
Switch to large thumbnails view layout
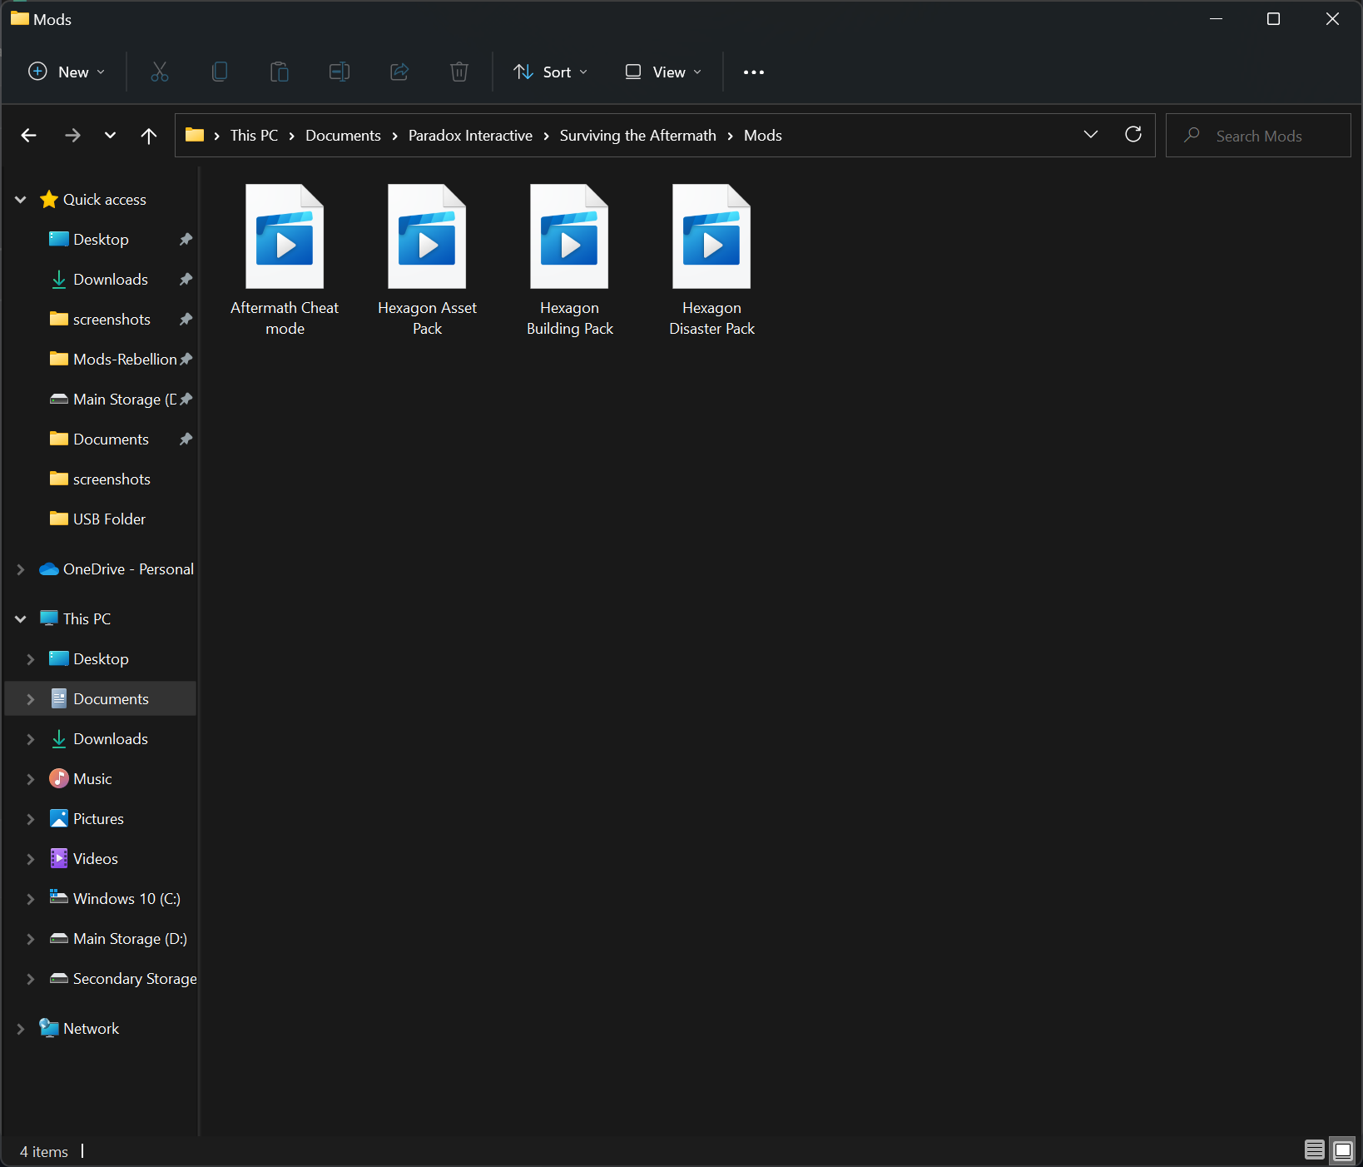click(1342, 1150)
